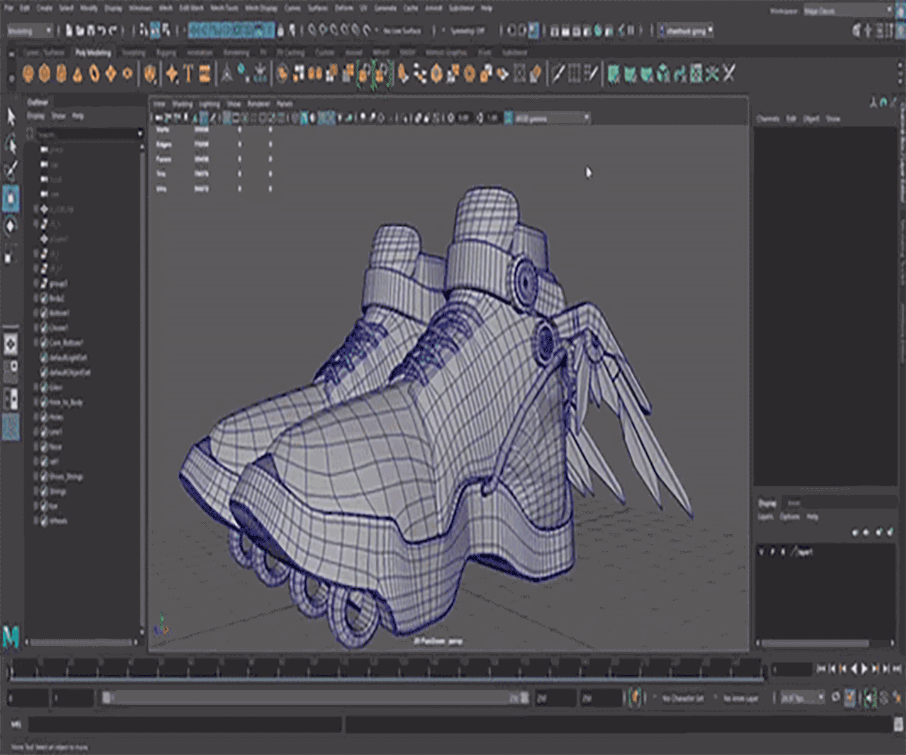Image resolution: width=906 pixels, height=755 pixels.
Task: Switch to the Sculpting shelf tab
Action: pos(133,53)
